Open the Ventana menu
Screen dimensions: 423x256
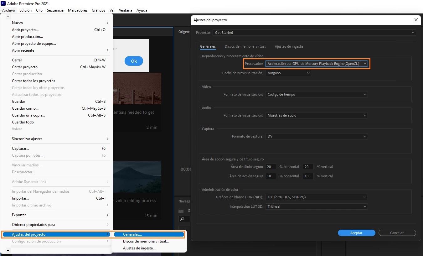pos(125,10)
